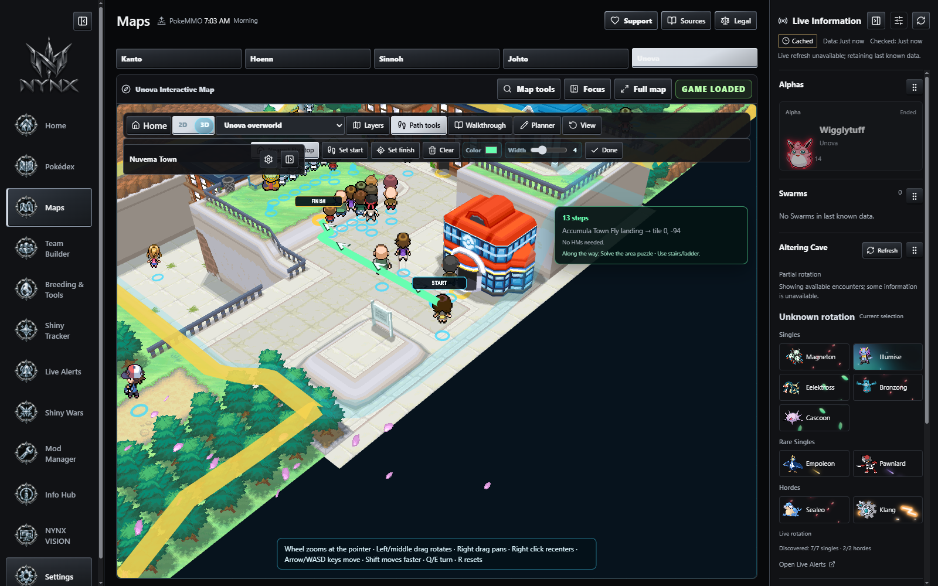Click the Set start footsteps button
Screen dimensions: 938x586
345,150
